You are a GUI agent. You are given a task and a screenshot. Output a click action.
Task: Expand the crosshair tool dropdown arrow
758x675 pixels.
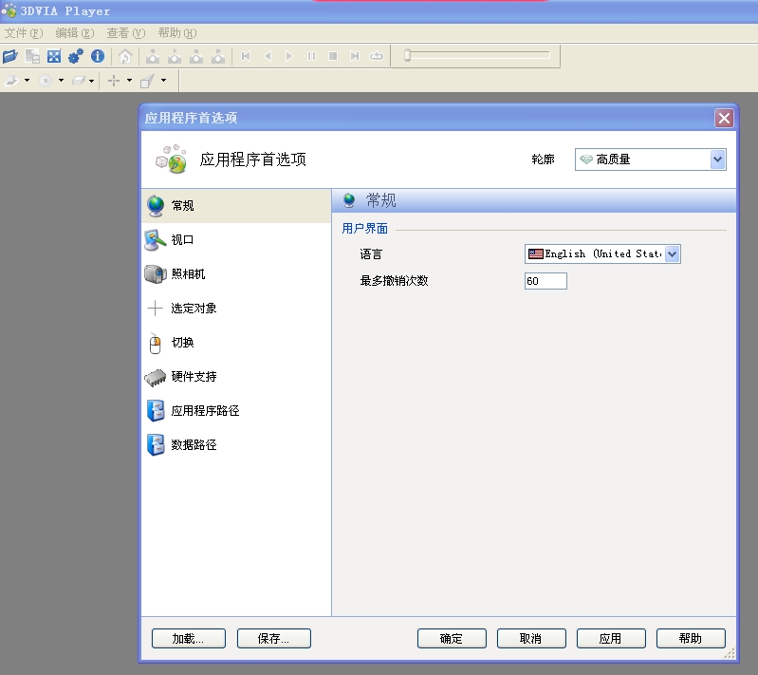pos(129,81)
